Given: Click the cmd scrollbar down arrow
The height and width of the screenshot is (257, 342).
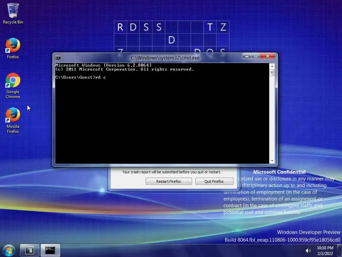Looking at the screenshot, I should point(272,161).
